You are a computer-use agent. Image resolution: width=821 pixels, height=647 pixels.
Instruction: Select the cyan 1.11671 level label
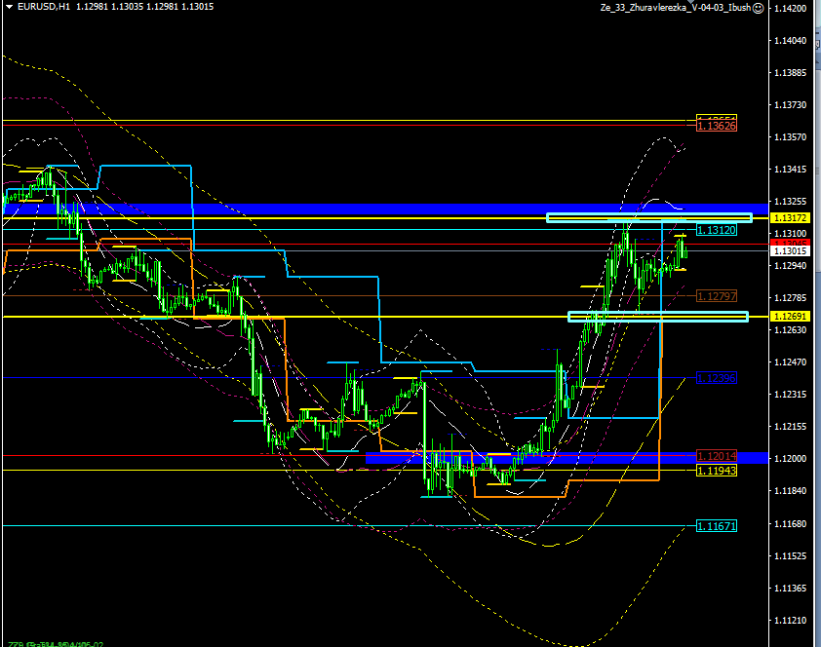click(x=717, y=525)
